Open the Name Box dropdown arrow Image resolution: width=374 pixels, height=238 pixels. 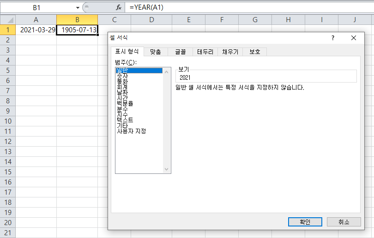point(78,8)
